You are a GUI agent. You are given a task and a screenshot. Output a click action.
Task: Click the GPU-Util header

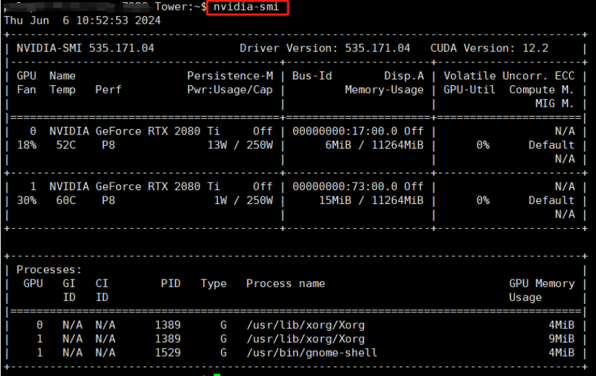(x=470, y=90)
